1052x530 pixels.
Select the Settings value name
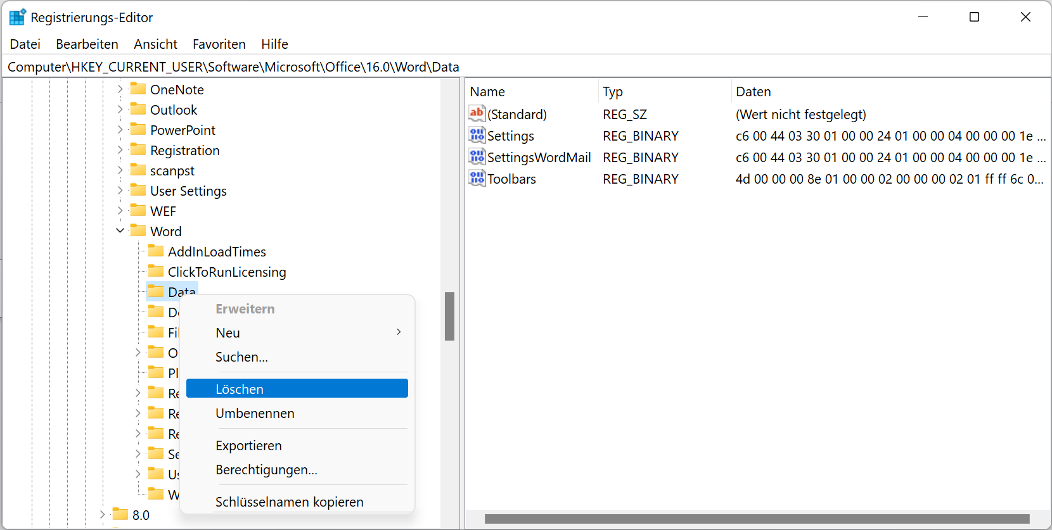pyautogui.click(x=511, y=136)
